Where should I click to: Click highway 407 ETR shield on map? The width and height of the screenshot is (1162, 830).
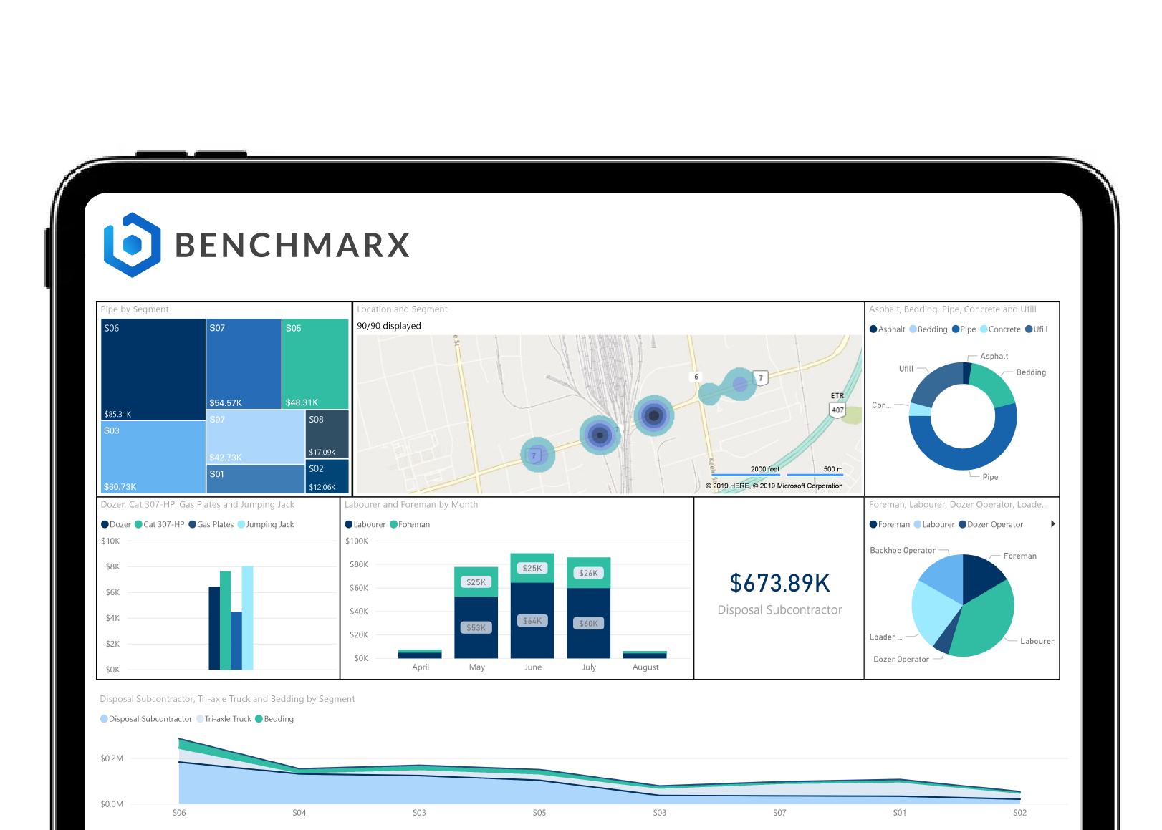coord(837,410)
